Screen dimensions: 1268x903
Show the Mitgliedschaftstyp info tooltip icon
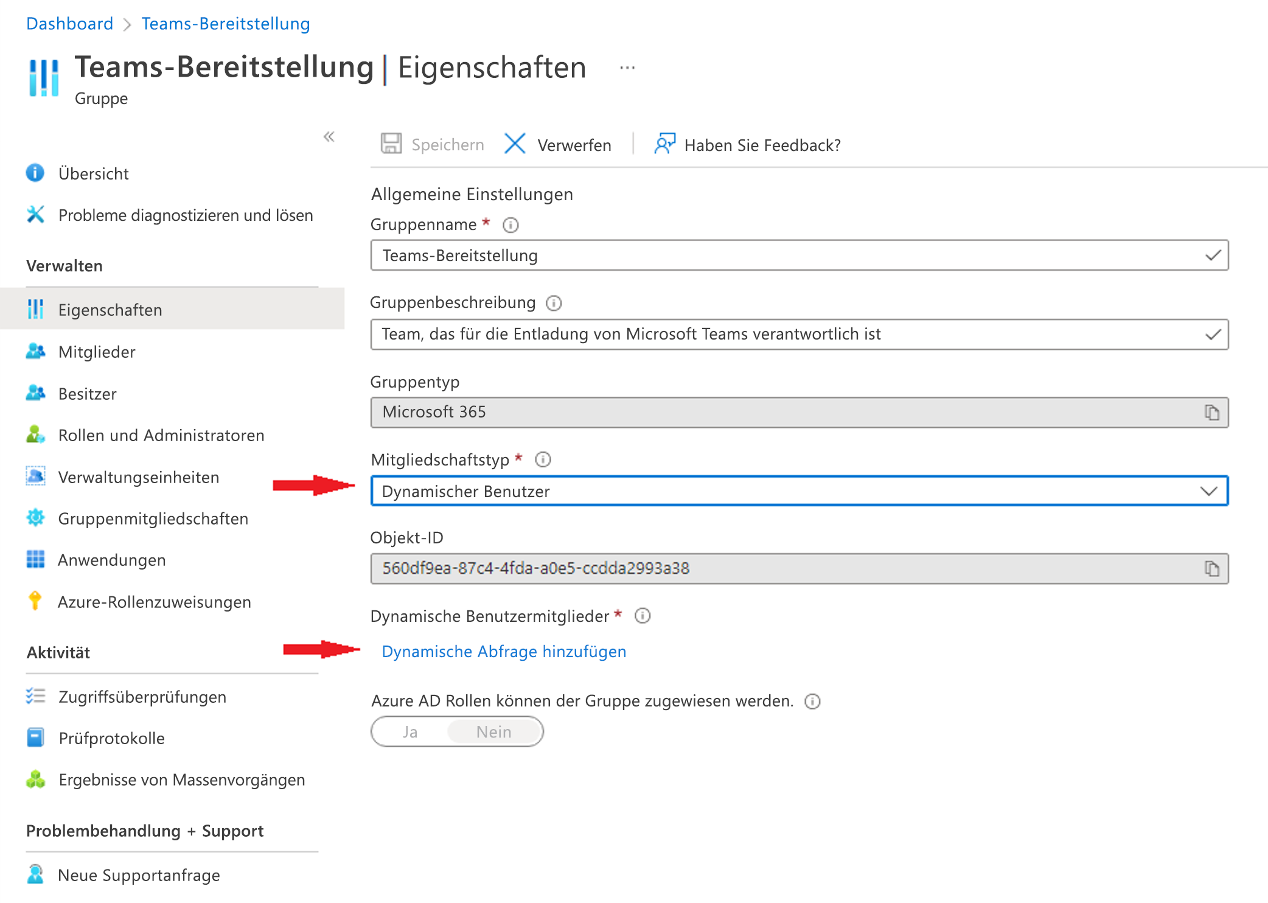543,459
